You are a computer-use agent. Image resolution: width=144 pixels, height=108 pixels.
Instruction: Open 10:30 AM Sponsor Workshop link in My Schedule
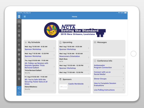click(33, 56)
